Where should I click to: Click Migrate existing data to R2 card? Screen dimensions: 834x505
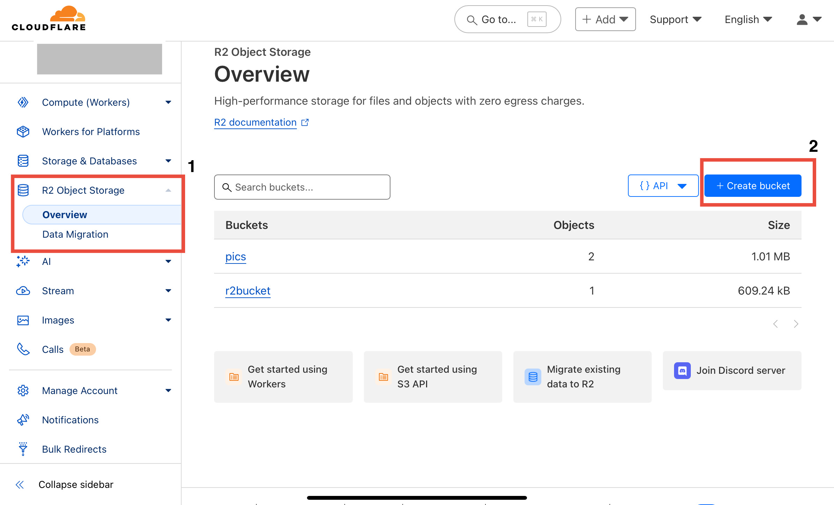pyautogui.click(x=582, y=377)
